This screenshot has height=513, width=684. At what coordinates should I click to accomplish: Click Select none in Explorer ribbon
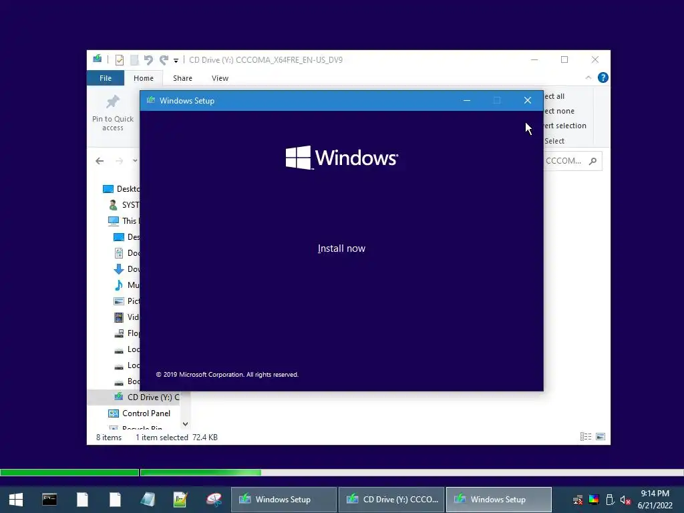559,111
